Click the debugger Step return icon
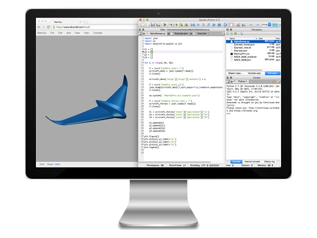The width and height of the screenshot is (317, 238). click(209, 25)
